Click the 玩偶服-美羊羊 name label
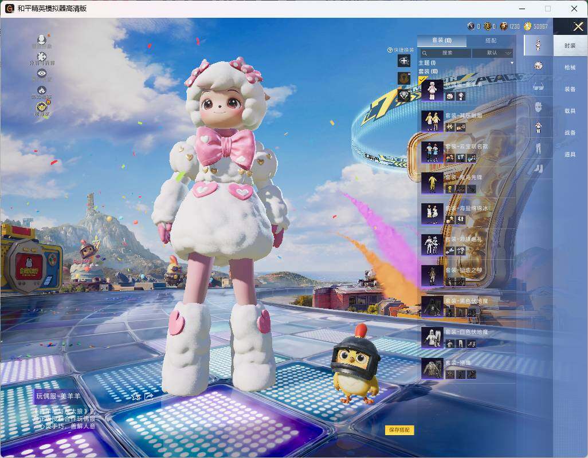The image size is (588, 458). [x=58, y=396]
